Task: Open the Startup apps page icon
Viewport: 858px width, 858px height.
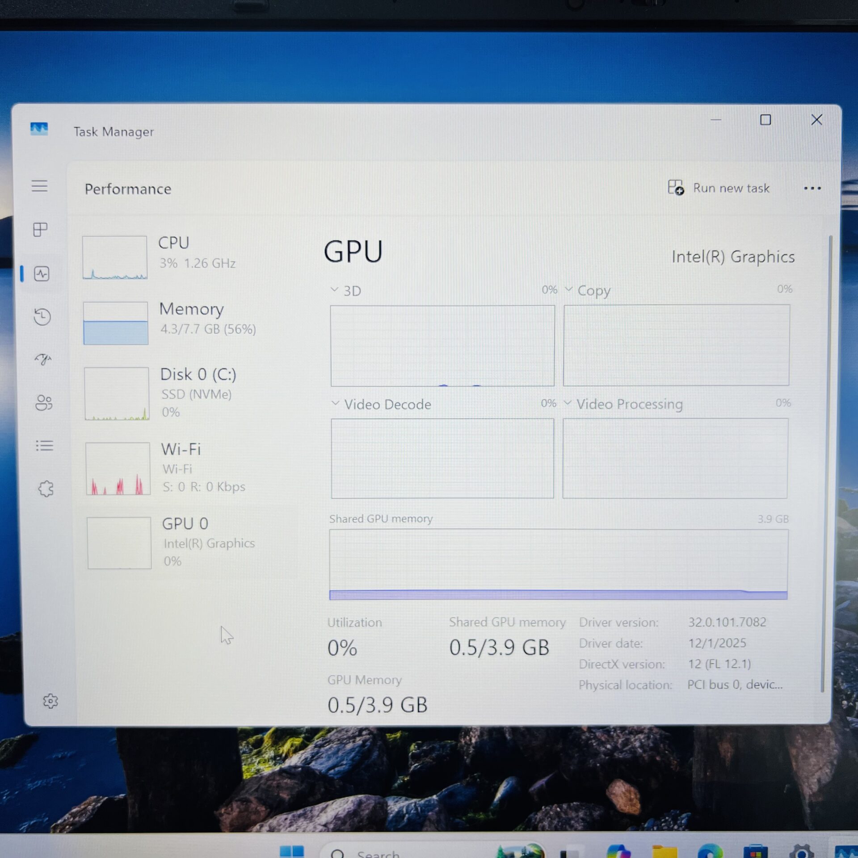Action: tap(43, 359)
